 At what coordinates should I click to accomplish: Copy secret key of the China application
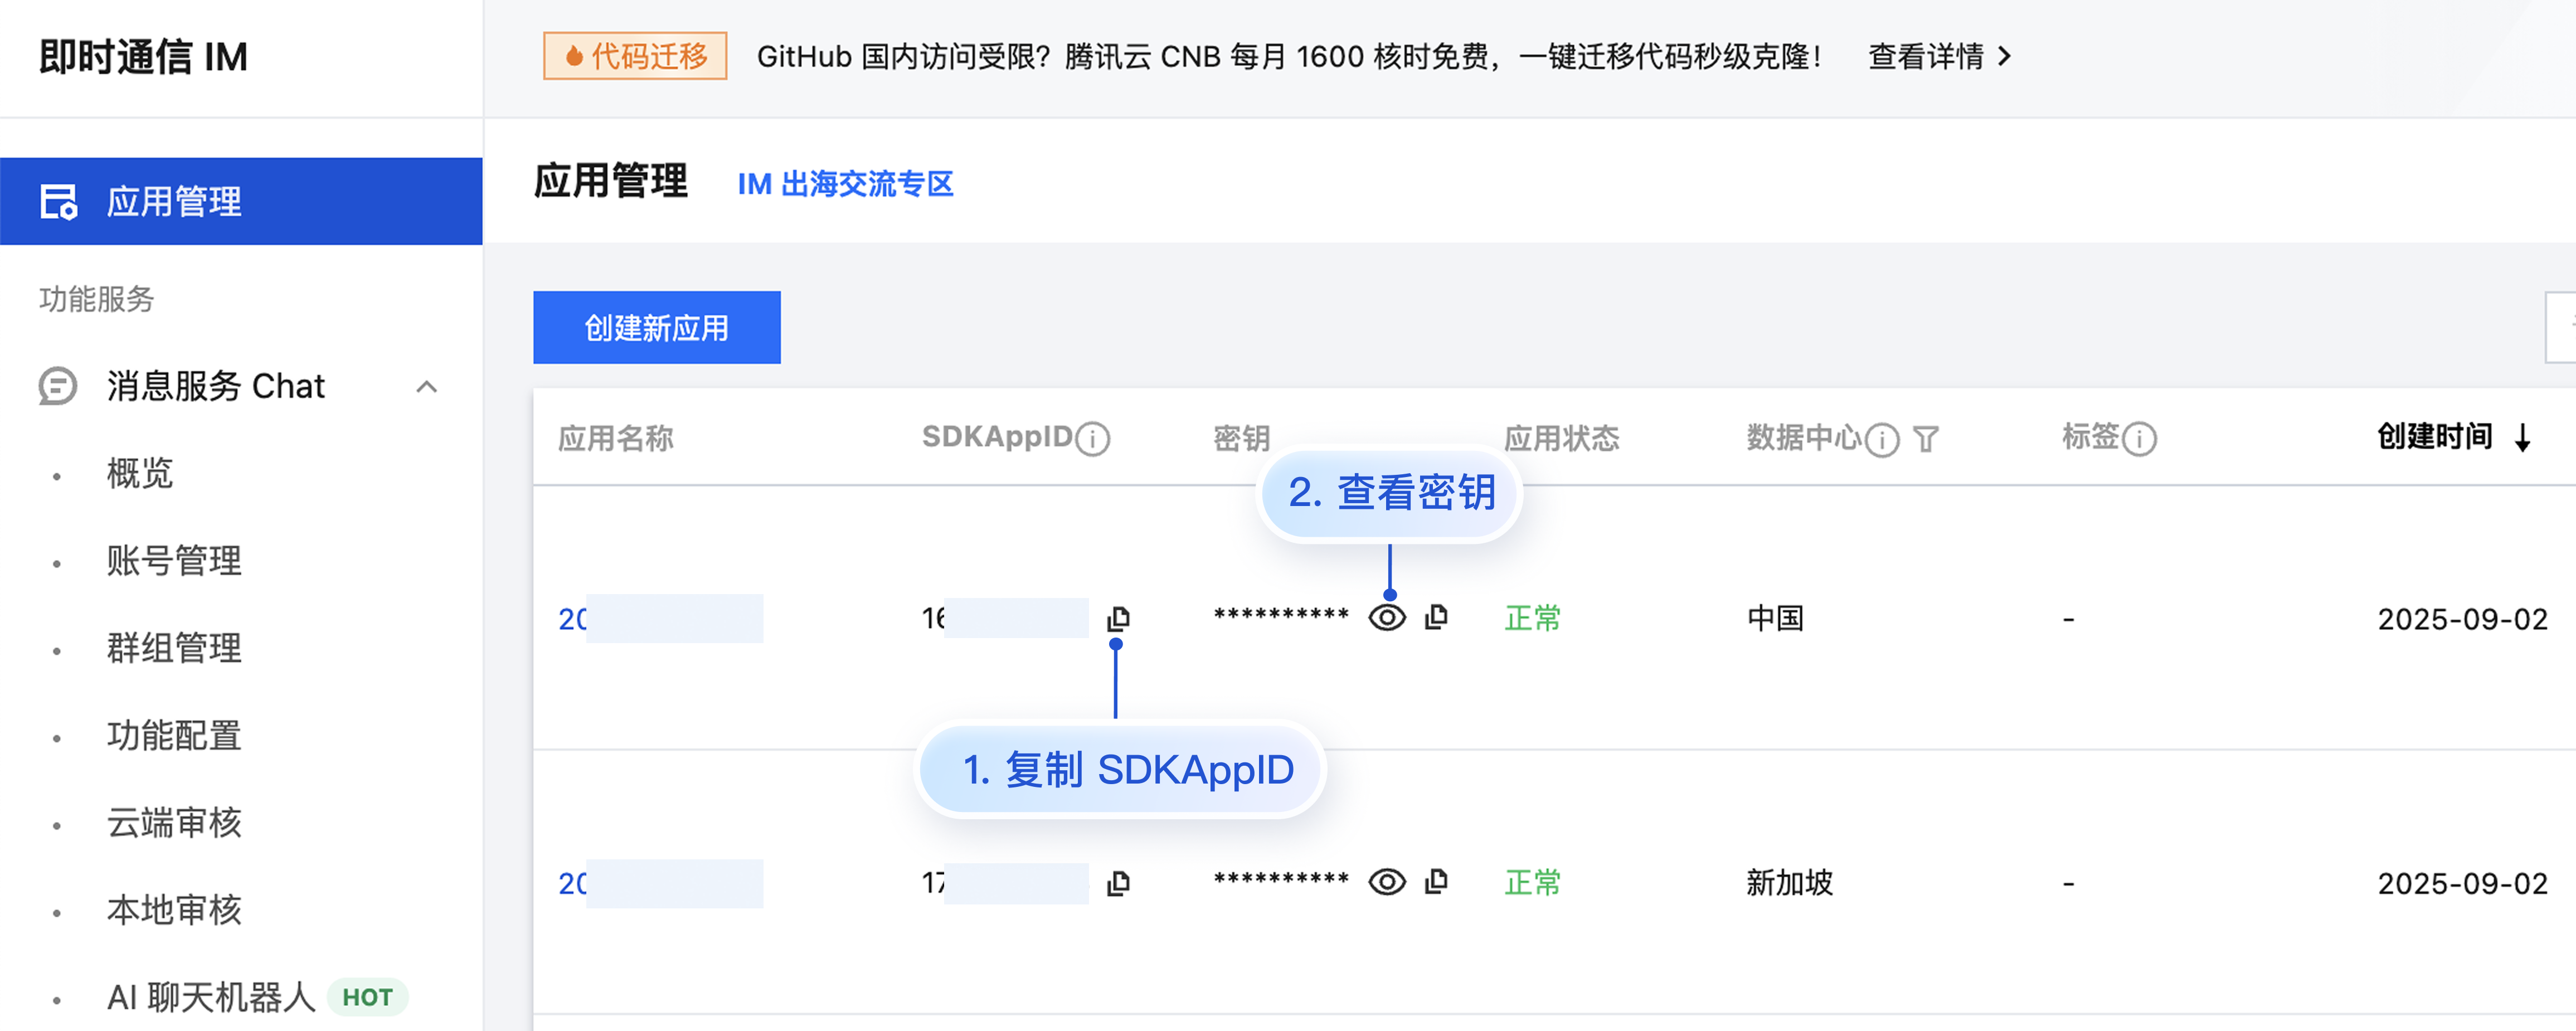[1436, 617]
